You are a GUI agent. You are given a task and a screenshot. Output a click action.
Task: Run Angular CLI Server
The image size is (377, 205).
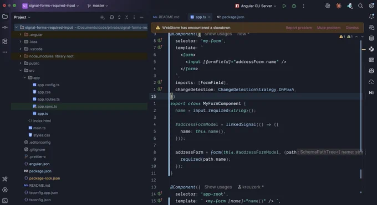point(284,6)
